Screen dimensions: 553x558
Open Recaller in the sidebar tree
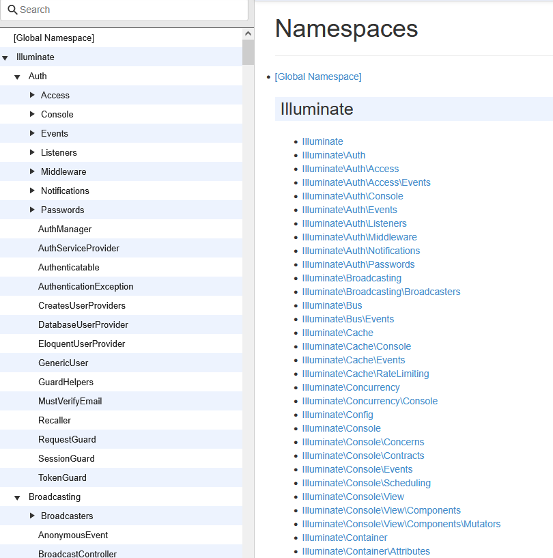click(55, 421)
